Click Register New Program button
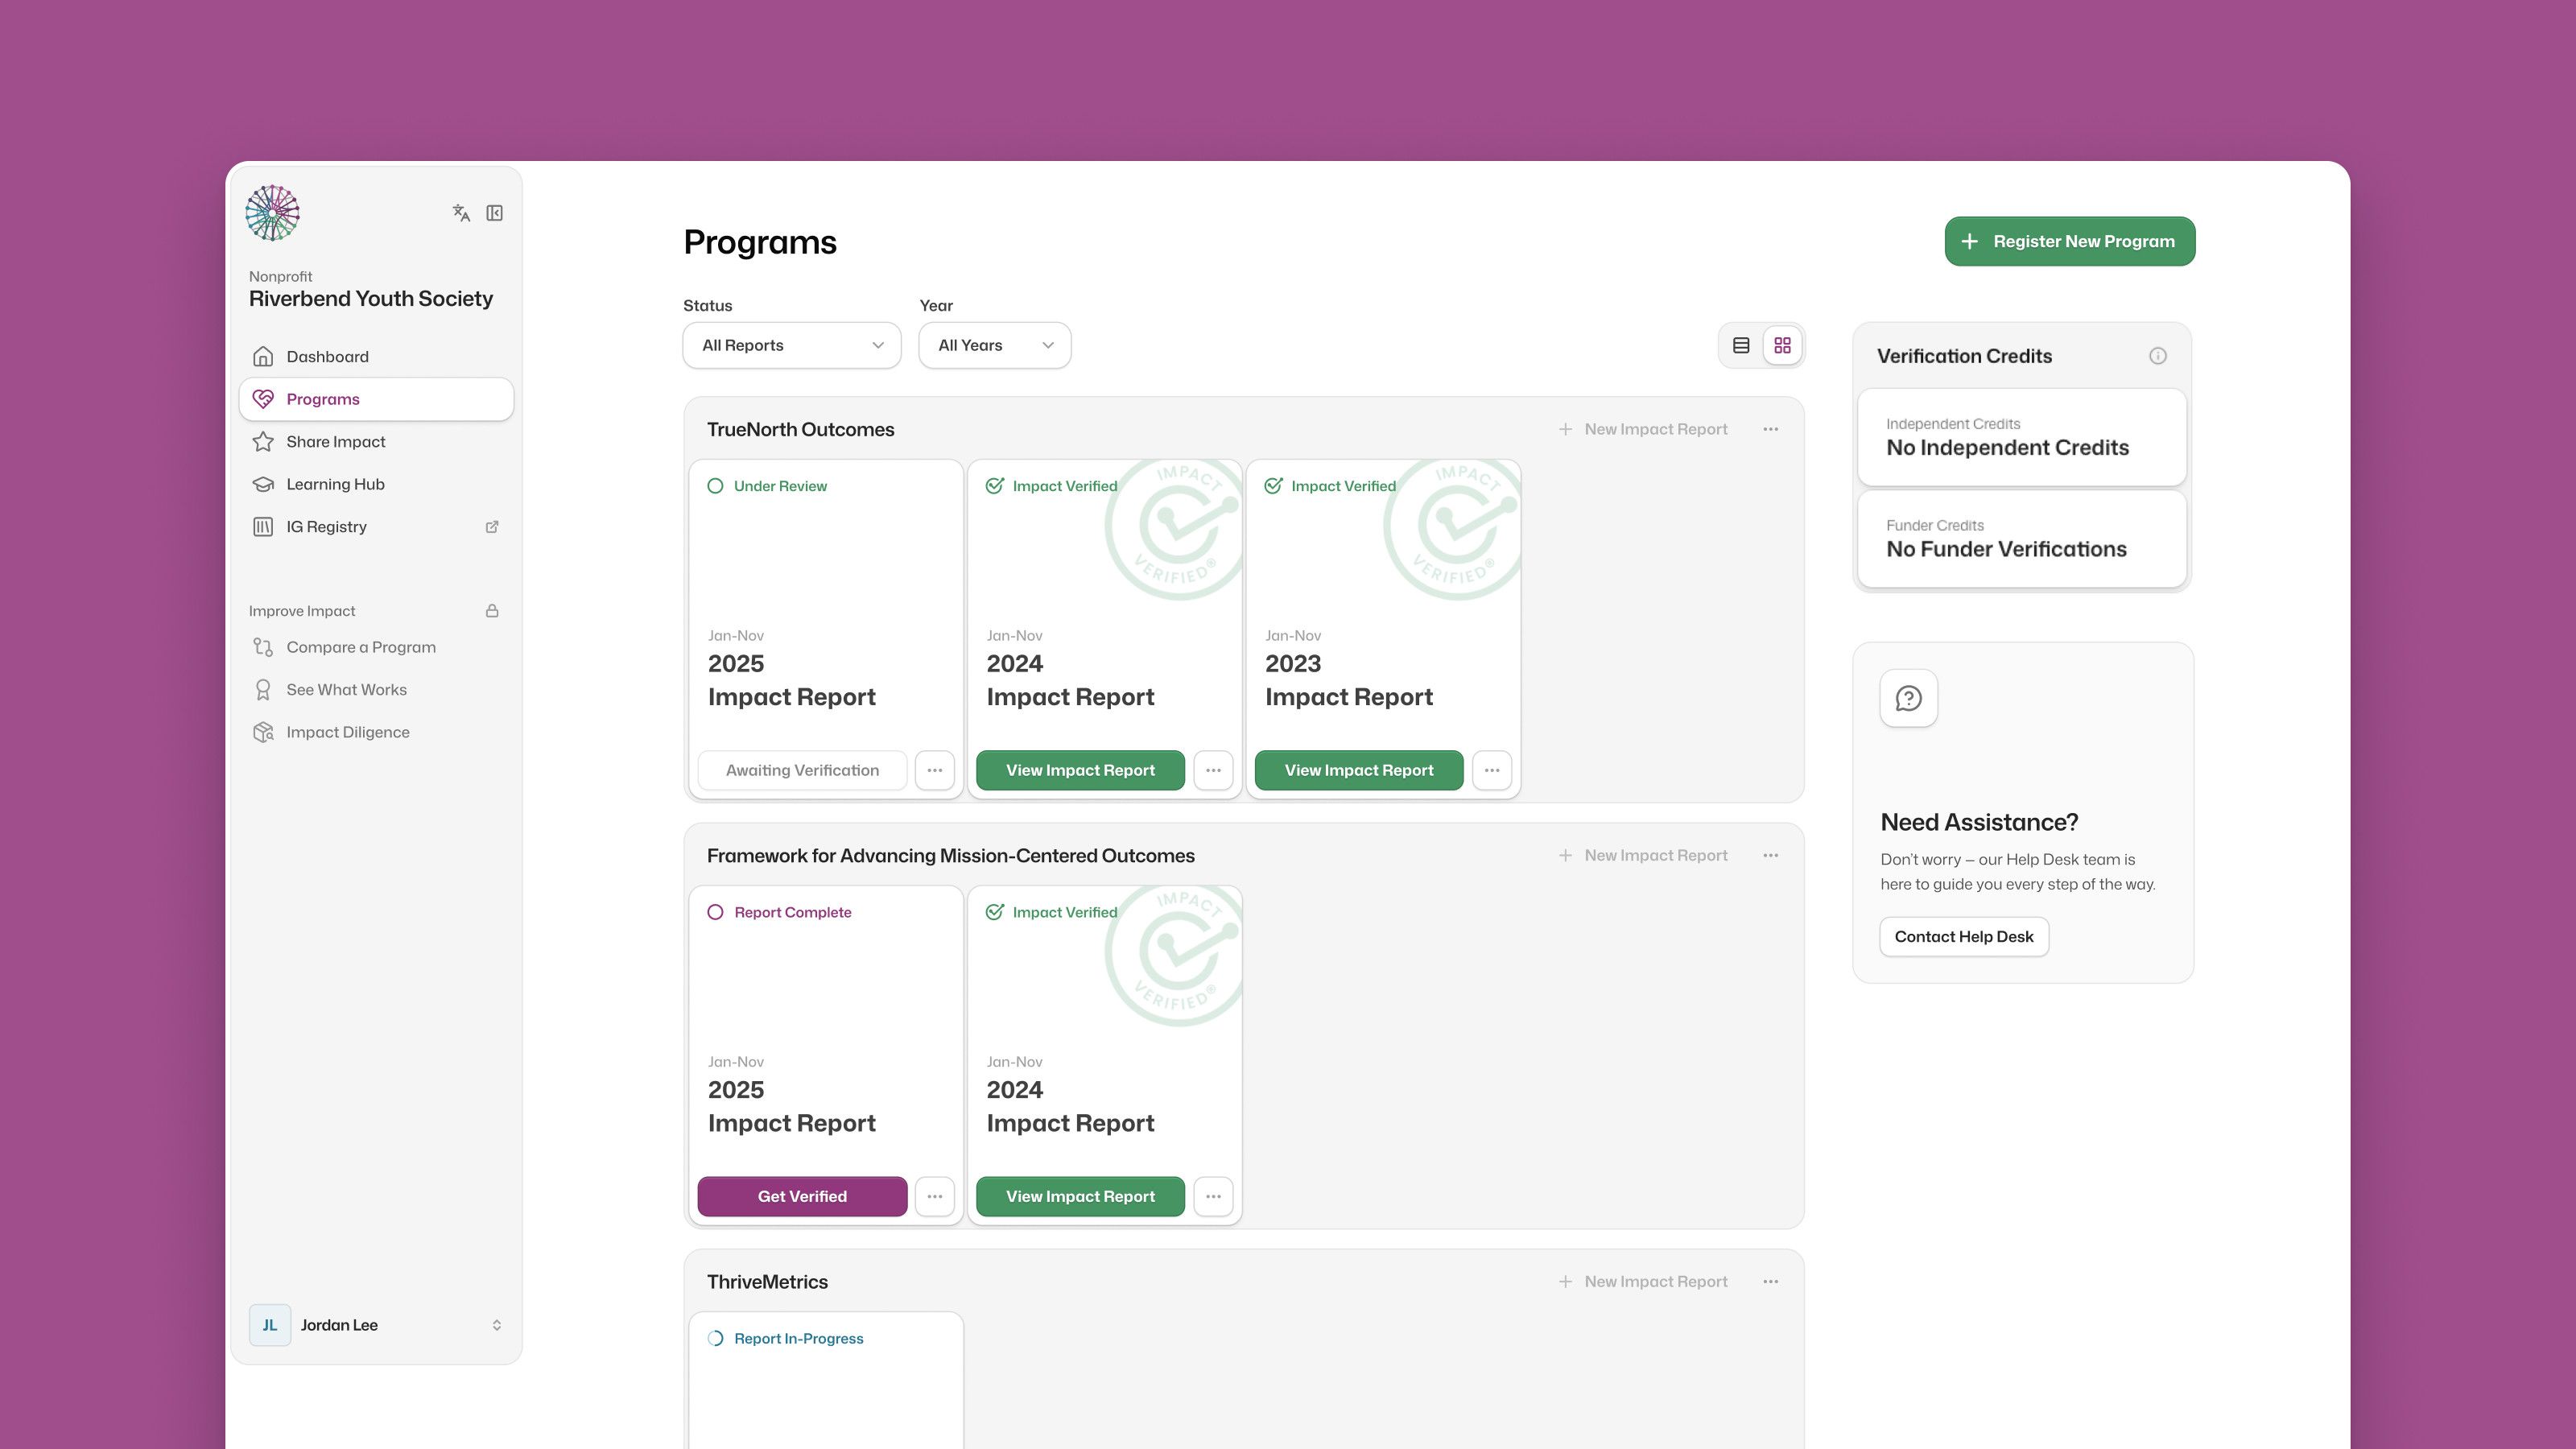 tap(2070, 241)
